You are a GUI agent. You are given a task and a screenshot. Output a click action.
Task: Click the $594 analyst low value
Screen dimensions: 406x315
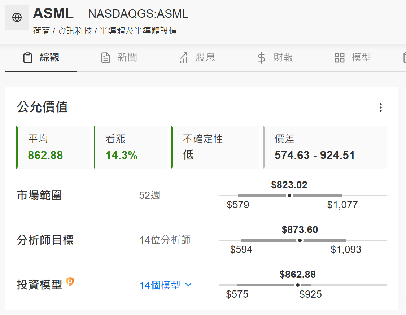(241, 250)
